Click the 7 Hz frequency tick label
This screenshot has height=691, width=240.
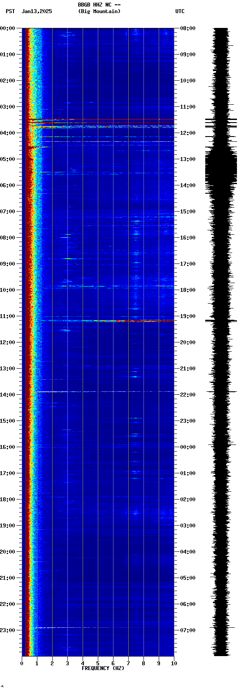point(128,664)
